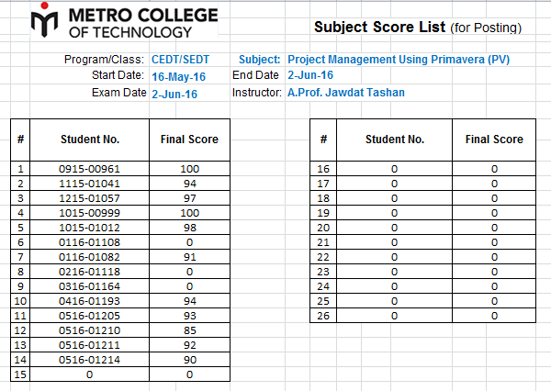Click row number 15 in left table

[x=20, y=374]
